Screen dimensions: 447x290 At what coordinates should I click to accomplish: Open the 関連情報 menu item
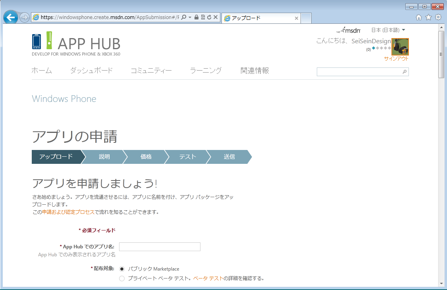[255, 70]
